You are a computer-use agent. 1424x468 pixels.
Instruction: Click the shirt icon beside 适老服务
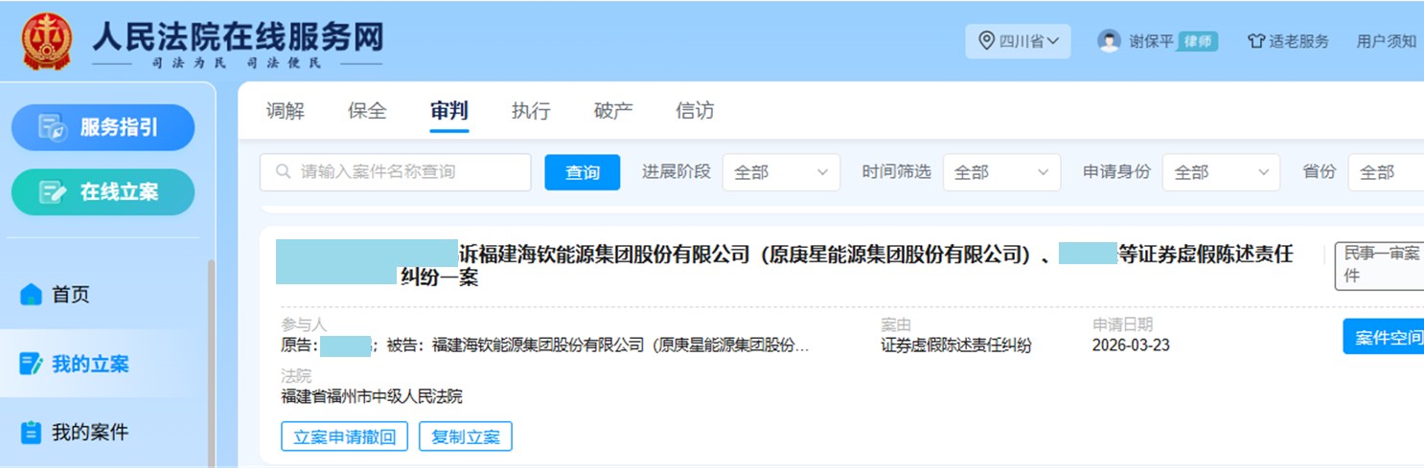(1255, 41)
